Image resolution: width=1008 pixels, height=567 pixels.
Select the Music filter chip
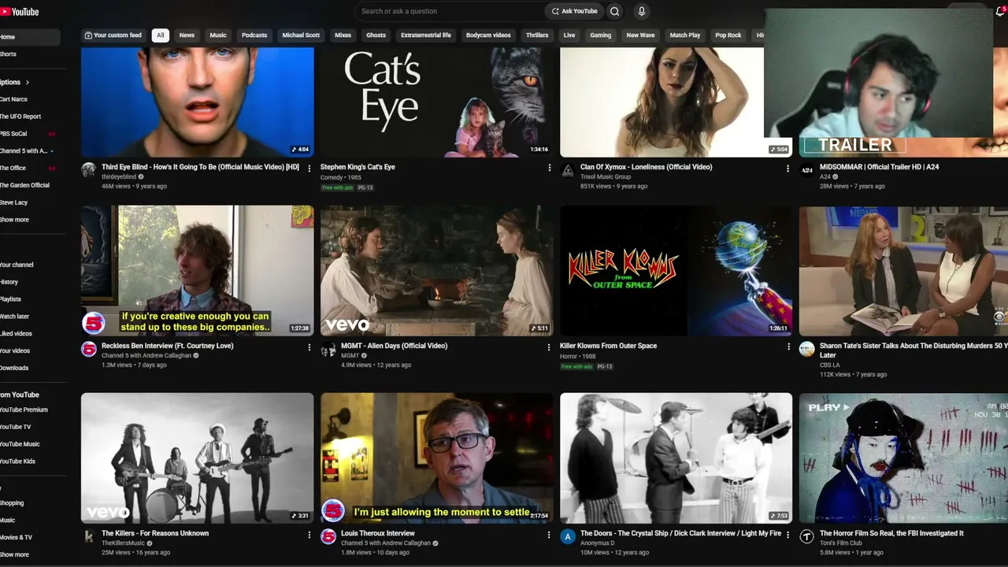tap(218, 35)
